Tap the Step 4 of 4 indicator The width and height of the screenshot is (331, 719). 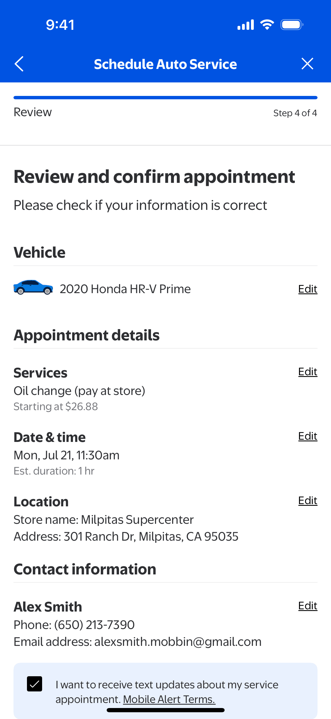point(295,113)
